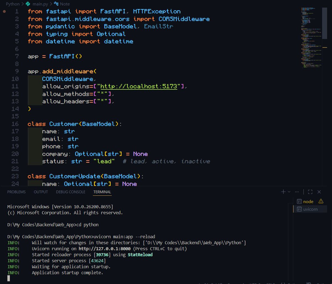Click server process id '43624' in terminal
Image resolution: width=332 pixels, height=284 pixels.
click(97, 261)
